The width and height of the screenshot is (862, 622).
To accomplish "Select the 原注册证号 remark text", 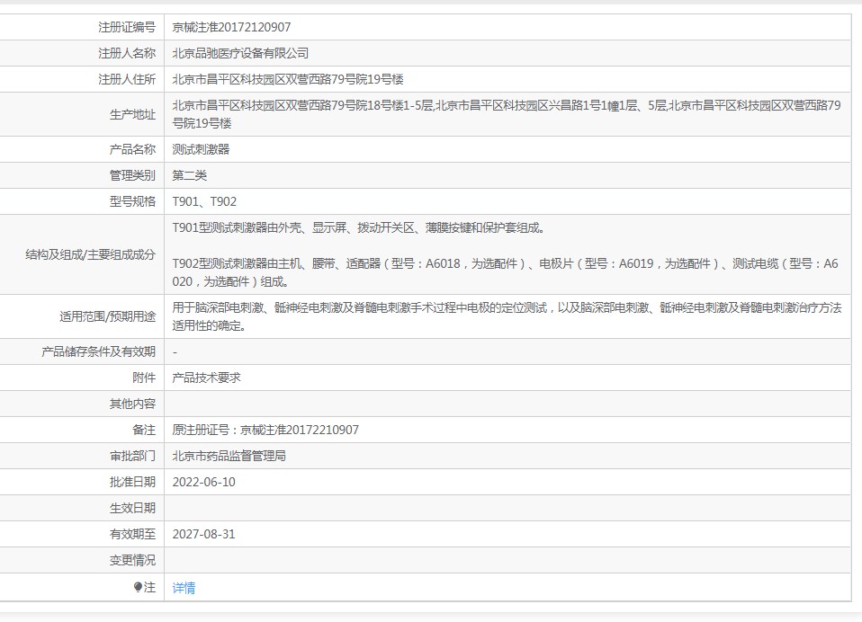I will (x=265, y=430).
